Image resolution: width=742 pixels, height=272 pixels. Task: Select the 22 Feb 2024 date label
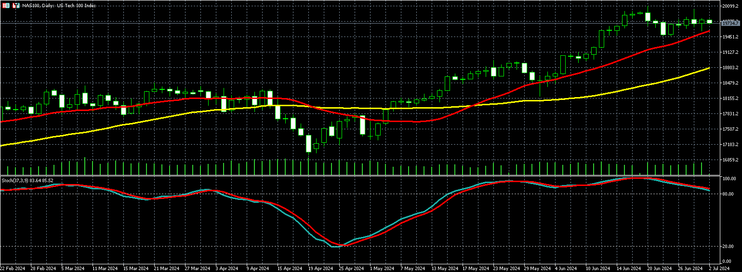13,268
